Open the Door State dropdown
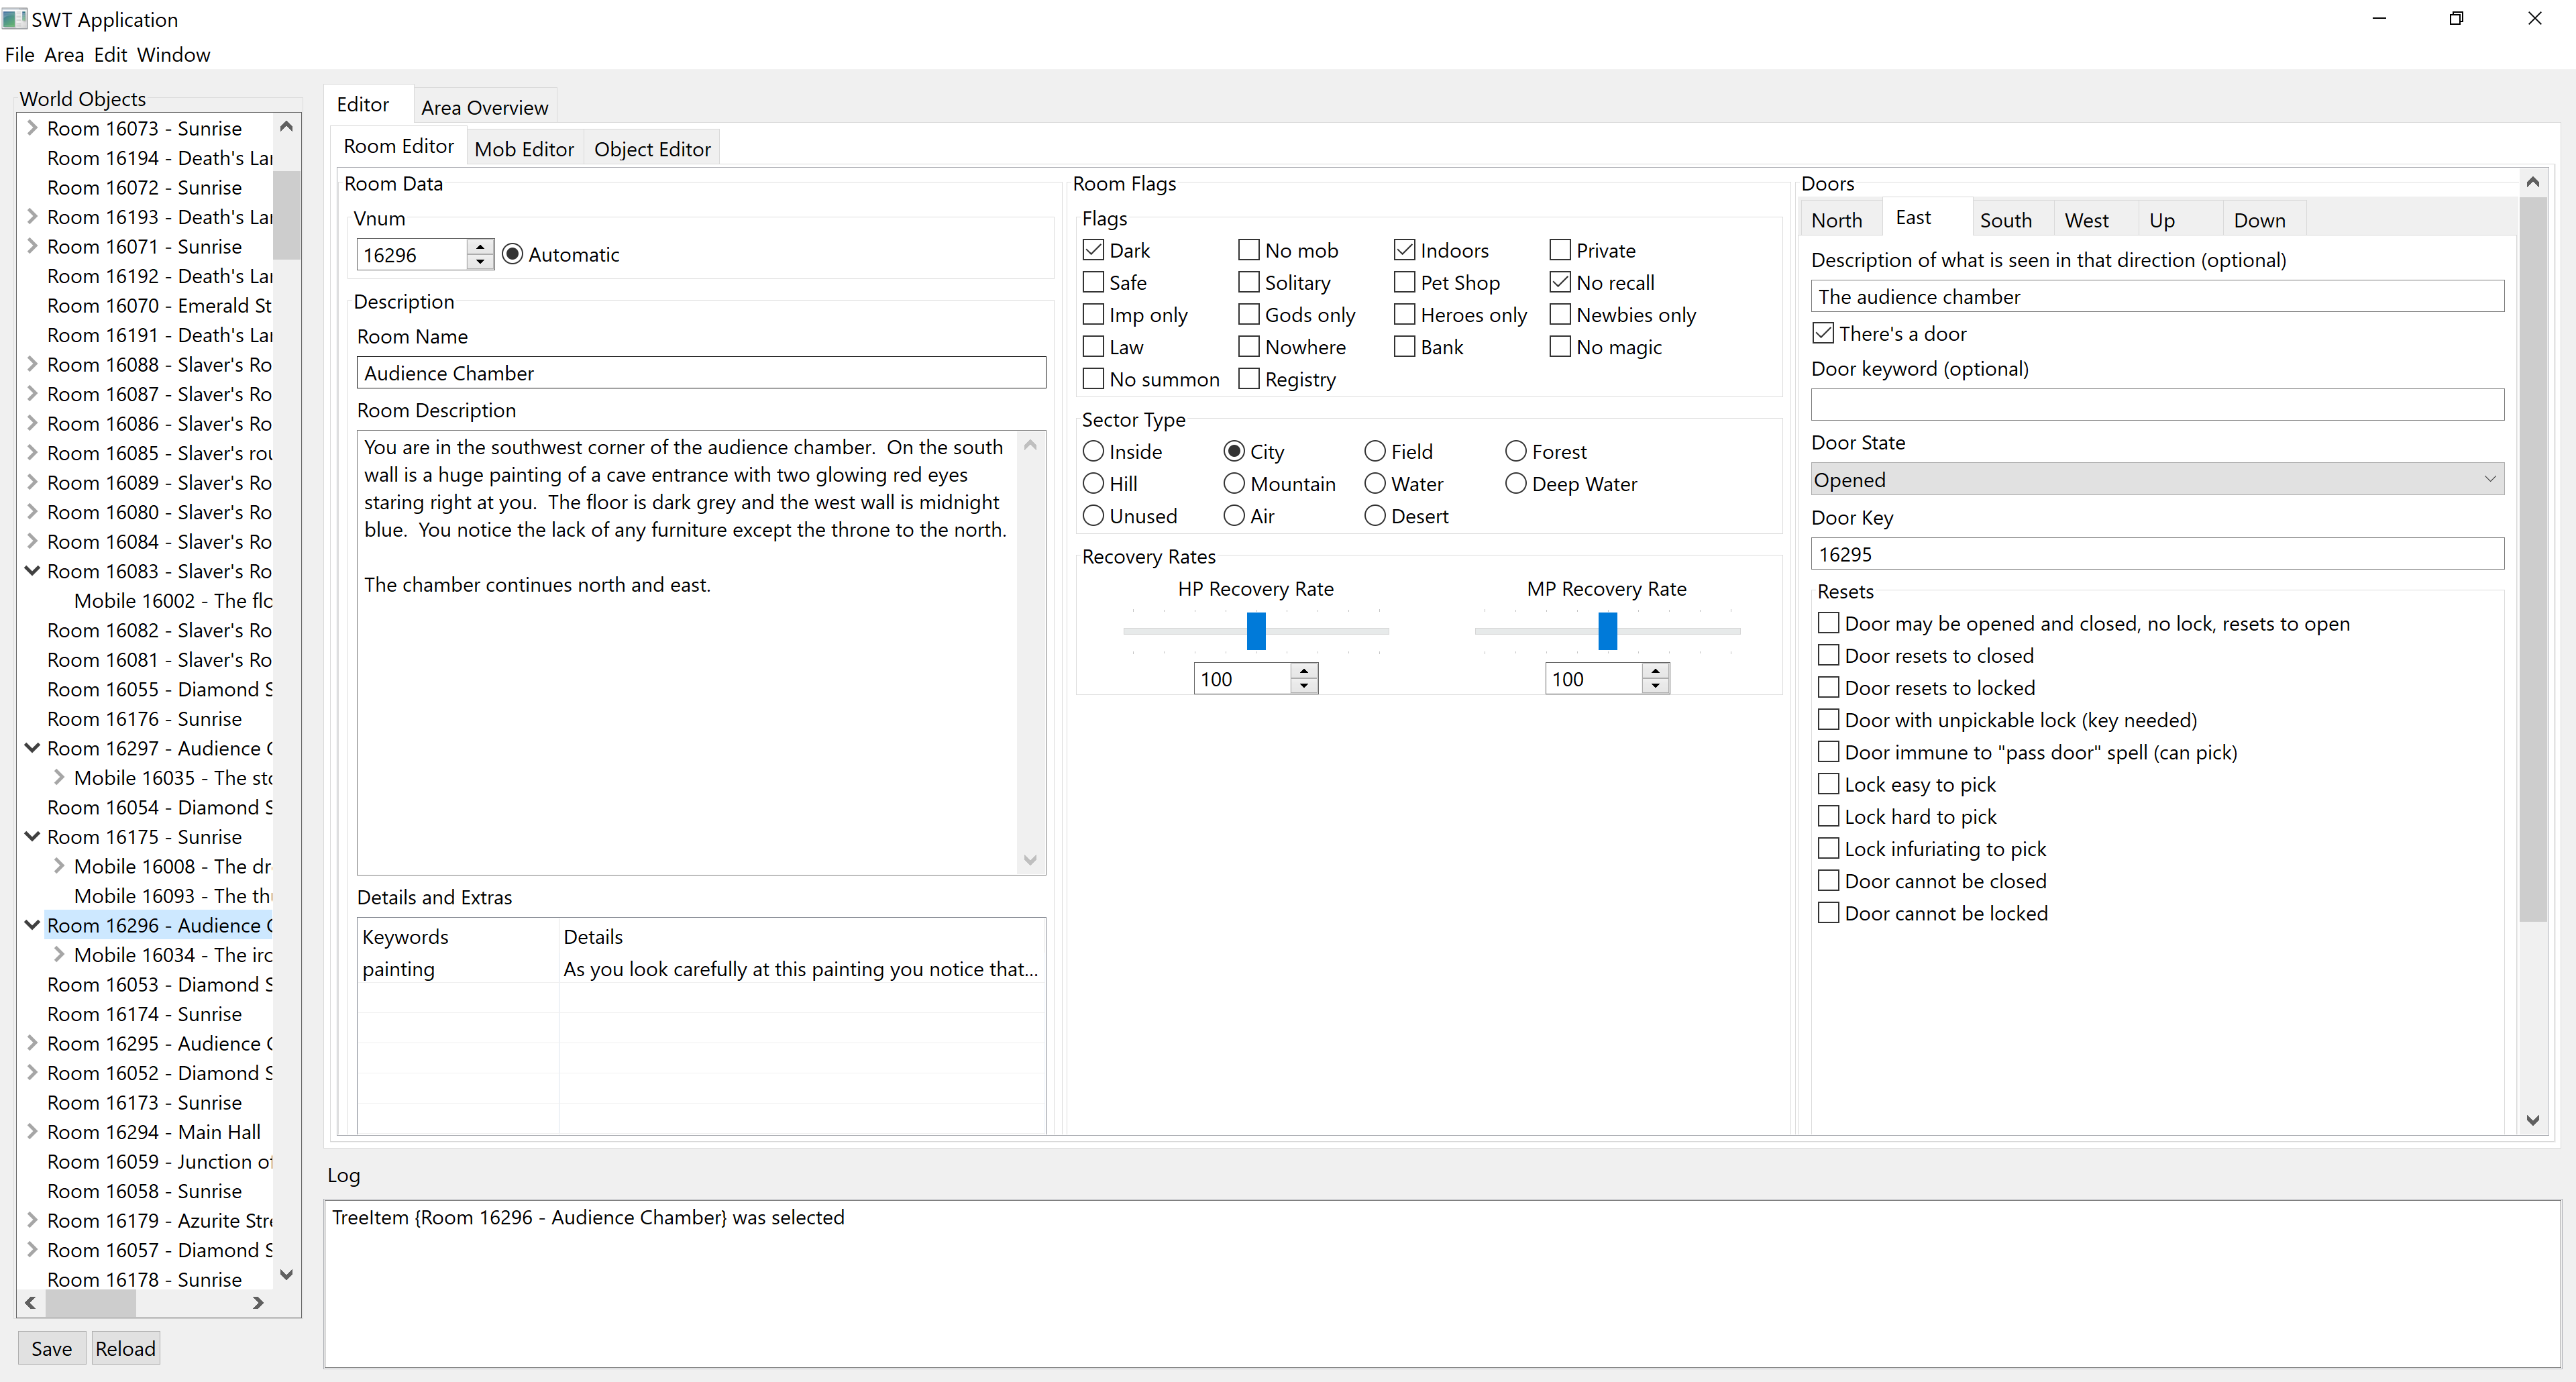This screenshot has width=2576, height=1382. [x=2156, y=480]
